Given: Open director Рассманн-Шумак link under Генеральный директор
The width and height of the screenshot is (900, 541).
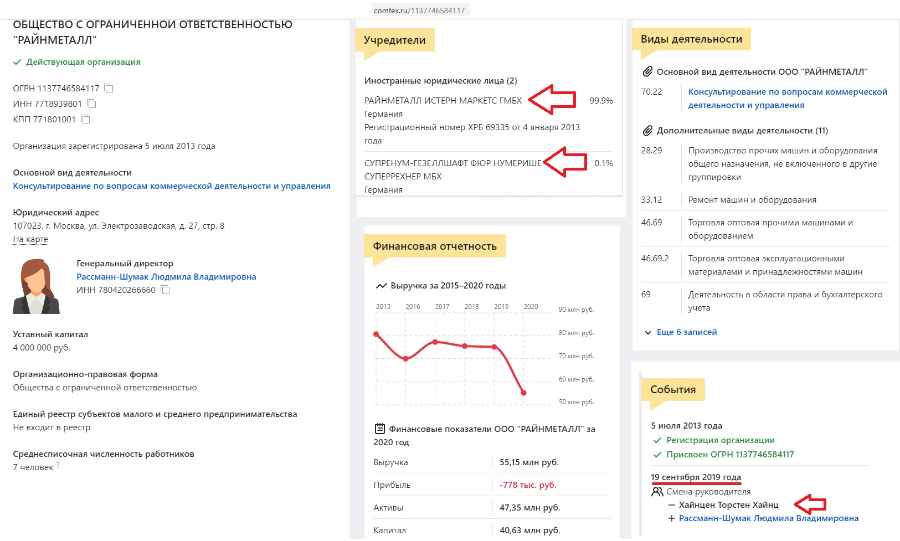Looking at the screenshot, I should [166, 276].
